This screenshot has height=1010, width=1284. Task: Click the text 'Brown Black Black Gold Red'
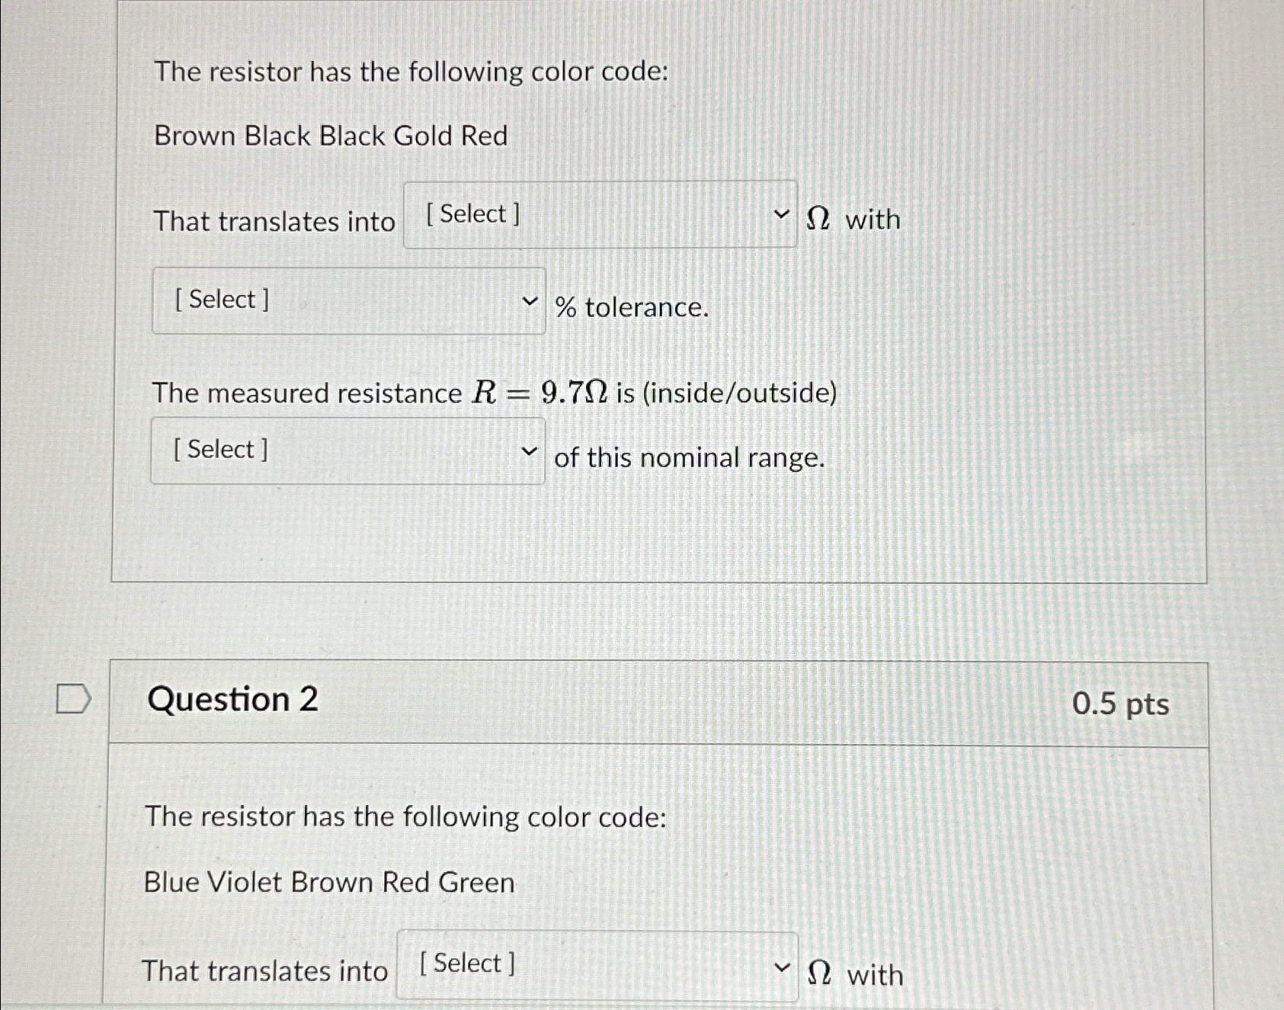[329, 136]
